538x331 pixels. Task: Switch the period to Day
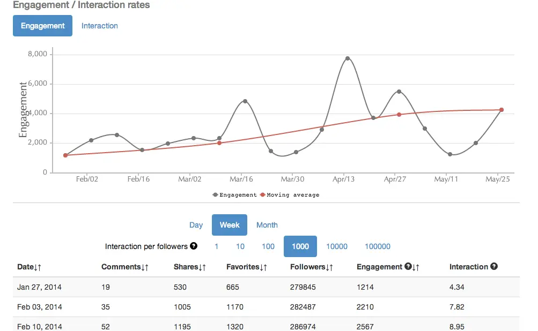click(x=196, y=225)
